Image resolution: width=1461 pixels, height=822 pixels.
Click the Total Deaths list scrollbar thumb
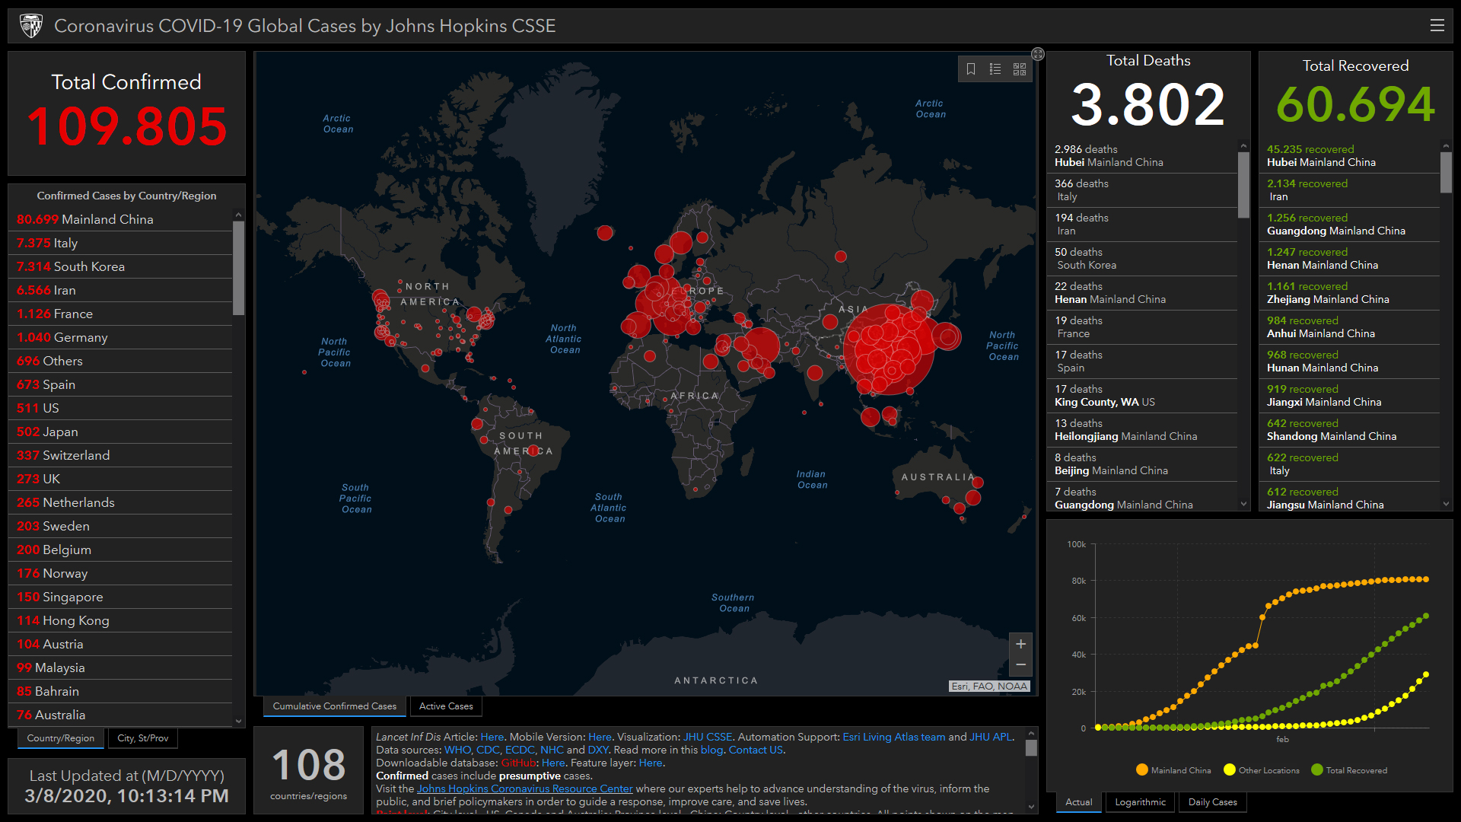coord(1243,185)
